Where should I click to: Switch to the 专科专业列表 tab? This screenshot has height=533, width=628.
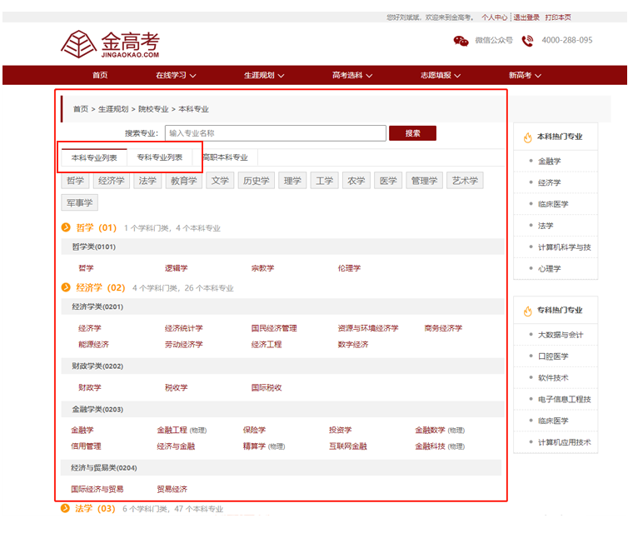(160, 157)
